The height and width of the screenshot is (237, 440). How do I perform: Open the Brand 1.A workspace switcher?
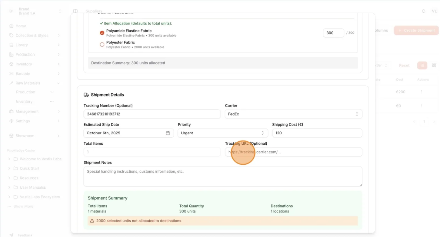(x=35, y=11)
